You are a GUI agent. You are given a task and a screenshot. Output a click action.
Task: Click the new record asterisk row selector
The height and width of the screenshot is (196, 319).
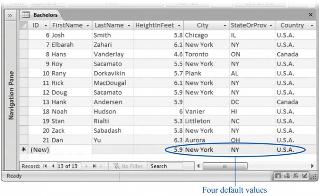24,149
